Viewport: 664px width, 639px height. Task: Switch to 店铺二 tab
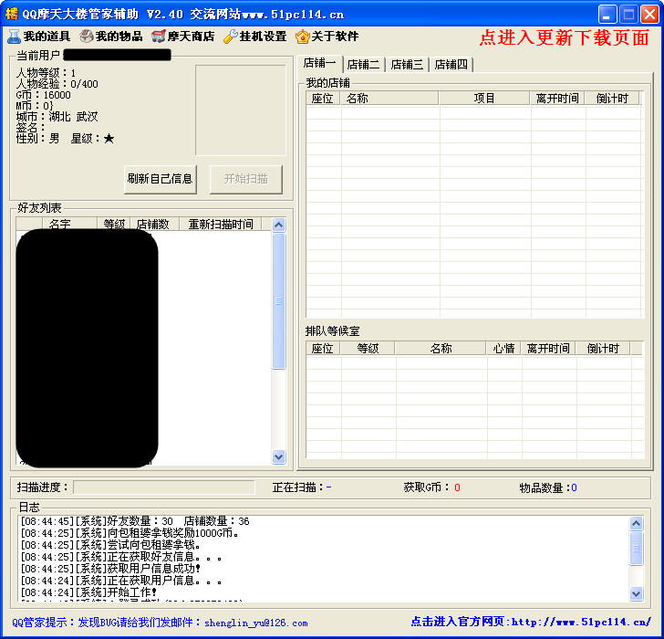(363, 65)
